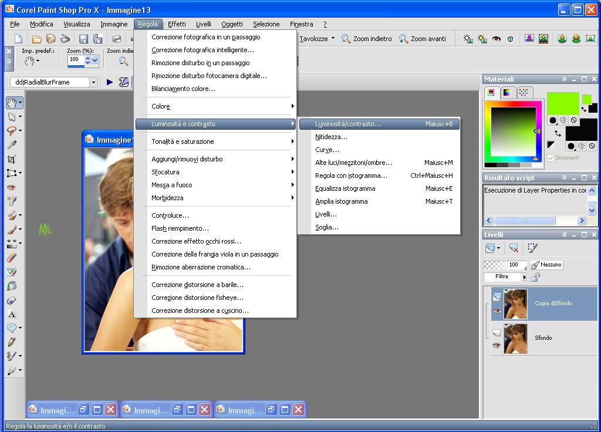Toggle background texture button
The image size is (601, 432).
582,146
